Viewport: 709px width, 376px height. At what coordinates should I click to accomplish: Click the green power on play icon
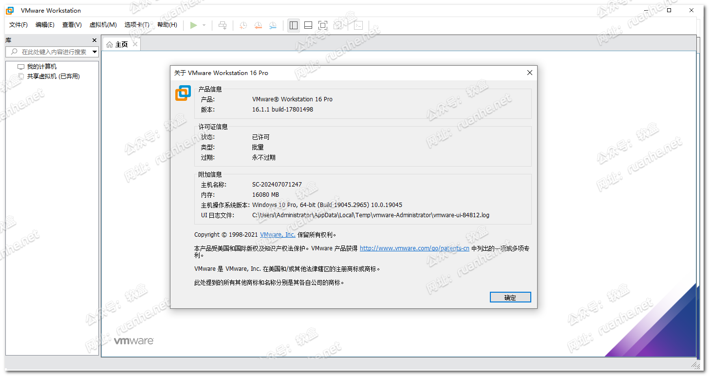coord(193,25)
